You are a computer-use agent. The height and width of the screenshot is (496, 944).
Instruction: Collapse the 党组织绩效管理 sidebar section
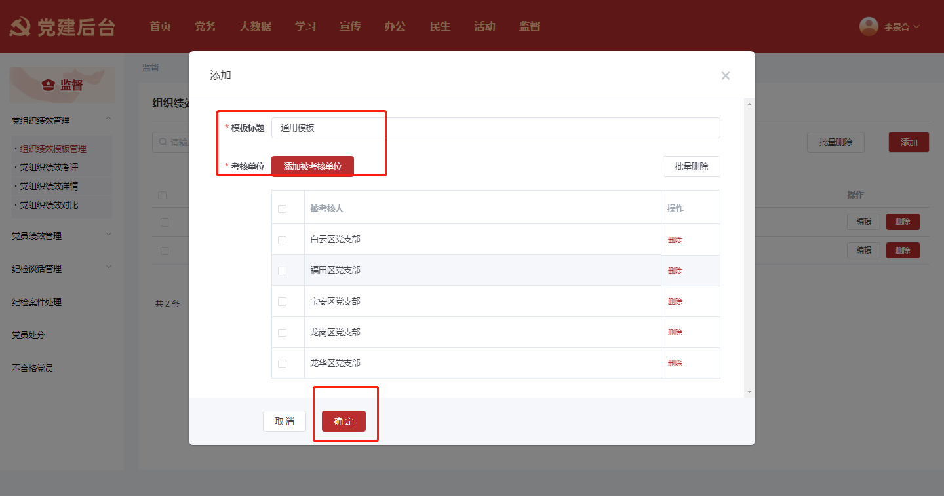coord(108,119)
